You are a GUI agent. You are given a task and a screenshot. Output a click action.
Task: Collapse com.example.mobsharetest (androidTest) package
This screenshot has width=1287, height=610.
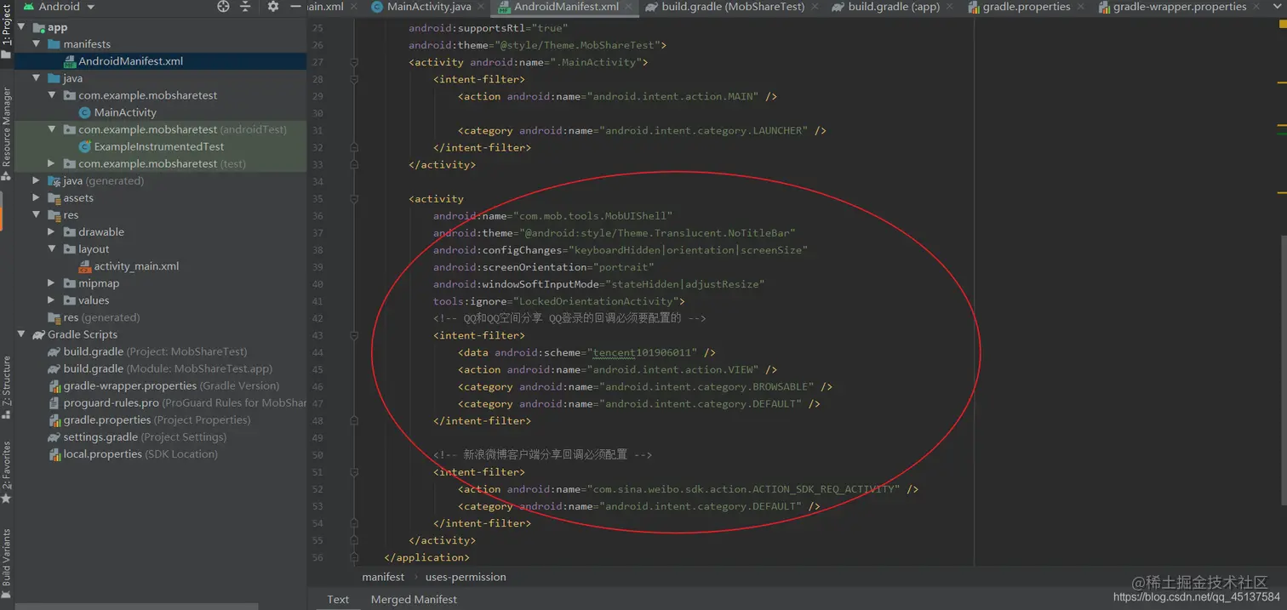coord(52,129)
